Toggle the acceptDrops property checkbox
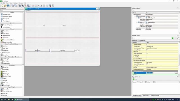This screenshot has height=101, width=180. click(147, 50)
